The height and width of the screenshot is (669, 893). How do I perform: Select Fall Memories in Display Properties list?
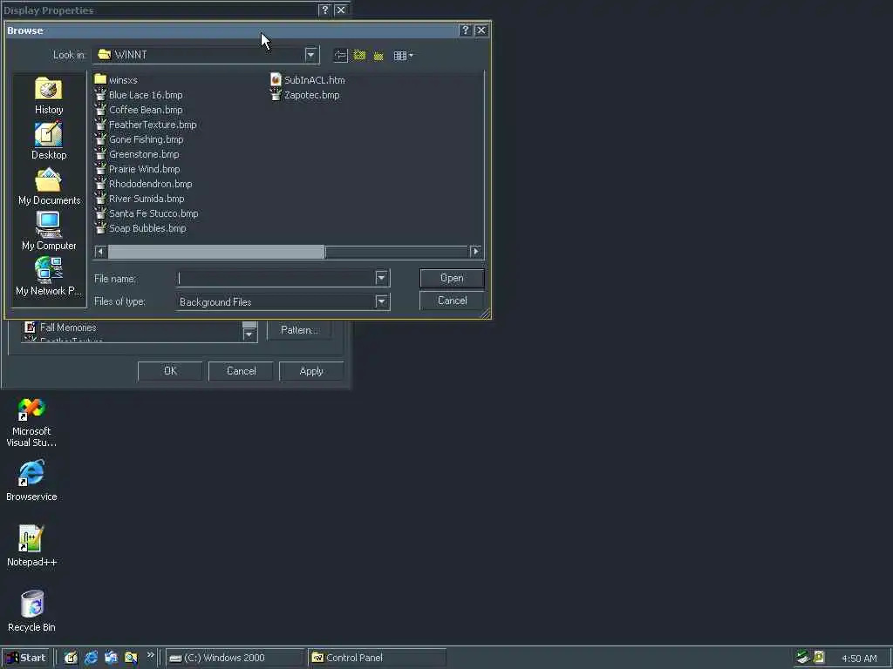click(x=60, y=328)
